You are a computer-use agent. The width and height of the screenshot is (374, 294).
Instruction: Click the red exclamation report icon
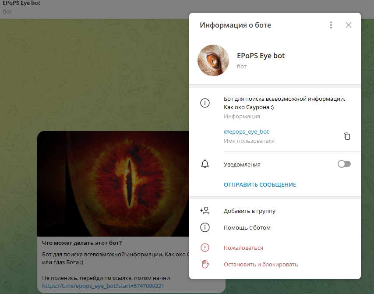point(205,248)
